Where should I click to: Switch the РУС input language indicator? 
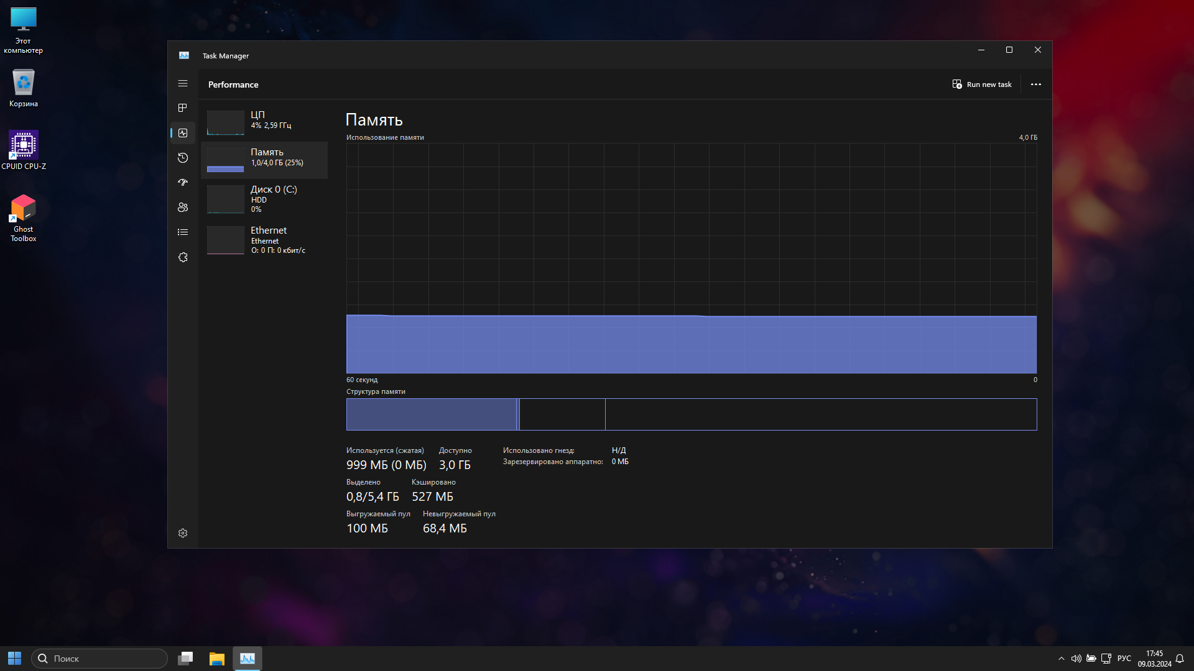pyautogui.click(x=1124, y=659)
